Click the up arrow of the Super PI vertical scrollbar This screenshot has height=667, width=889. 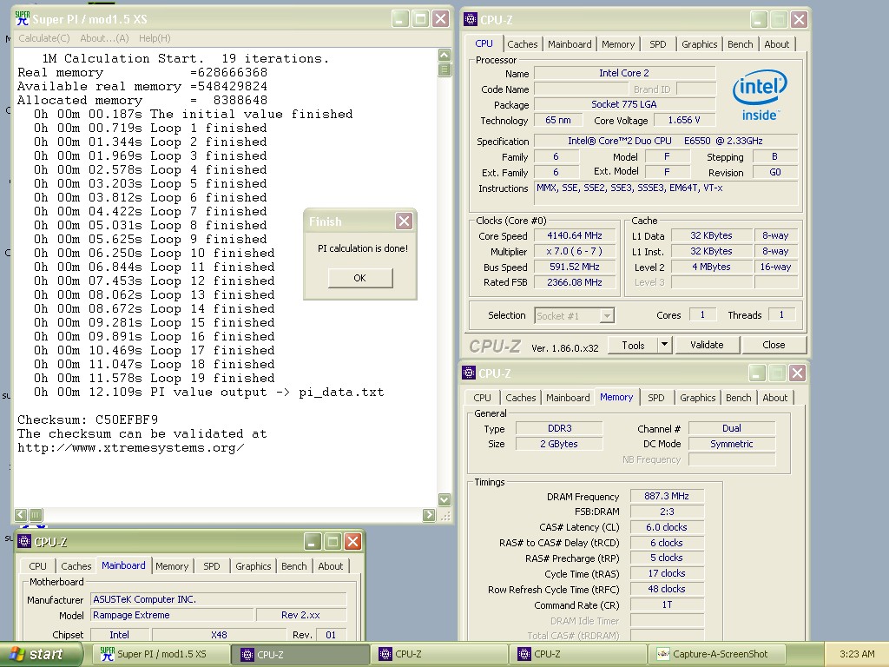(444, 55)
